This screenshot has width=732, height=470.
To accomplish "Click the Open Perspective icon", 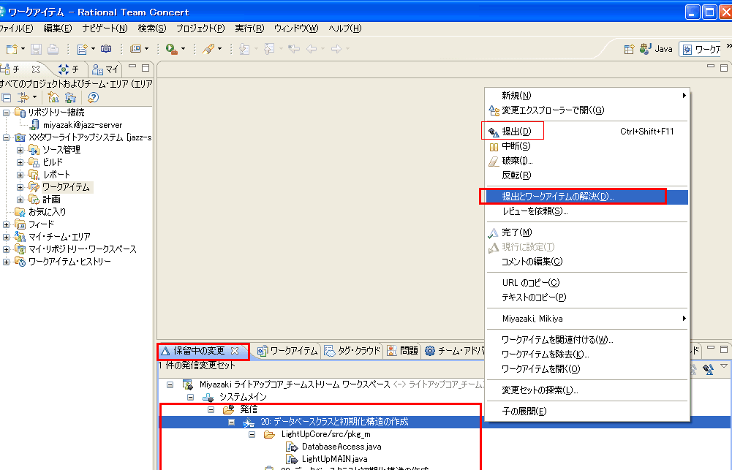I will (630, 49).
